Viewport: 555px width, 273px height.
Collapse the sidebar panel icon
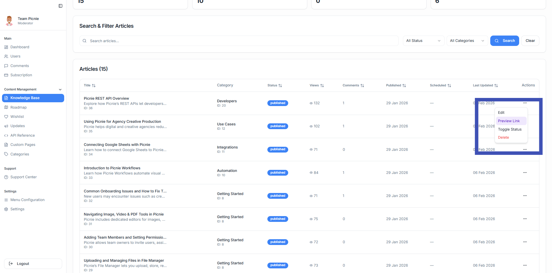point(60,6)
